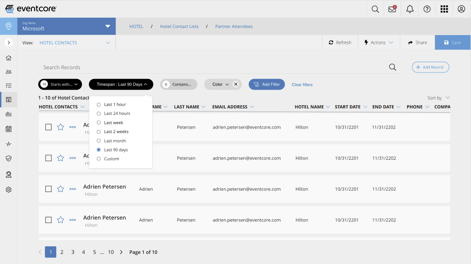Screen dimensions: 471x264
Task: Go to page 2 in pagination
Action: [62, 252]
